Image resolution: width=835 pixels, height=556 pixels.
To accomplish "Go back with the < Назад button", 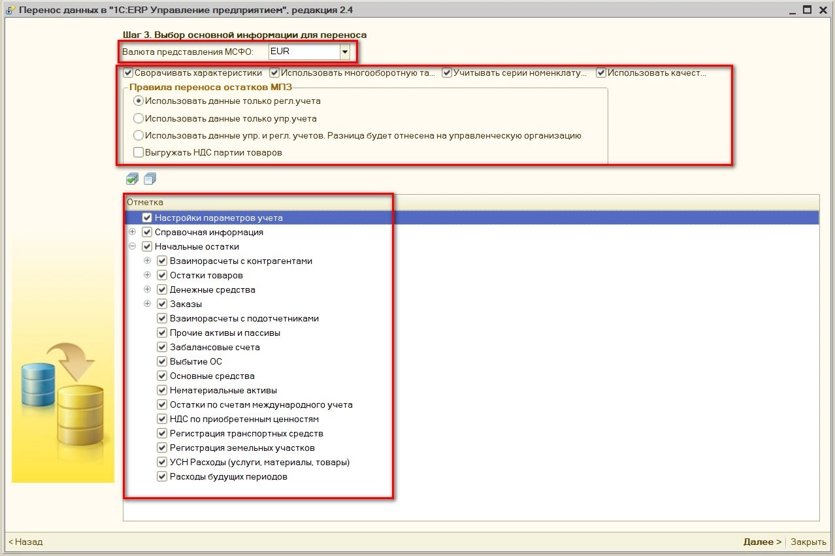I will pos(25,542).
